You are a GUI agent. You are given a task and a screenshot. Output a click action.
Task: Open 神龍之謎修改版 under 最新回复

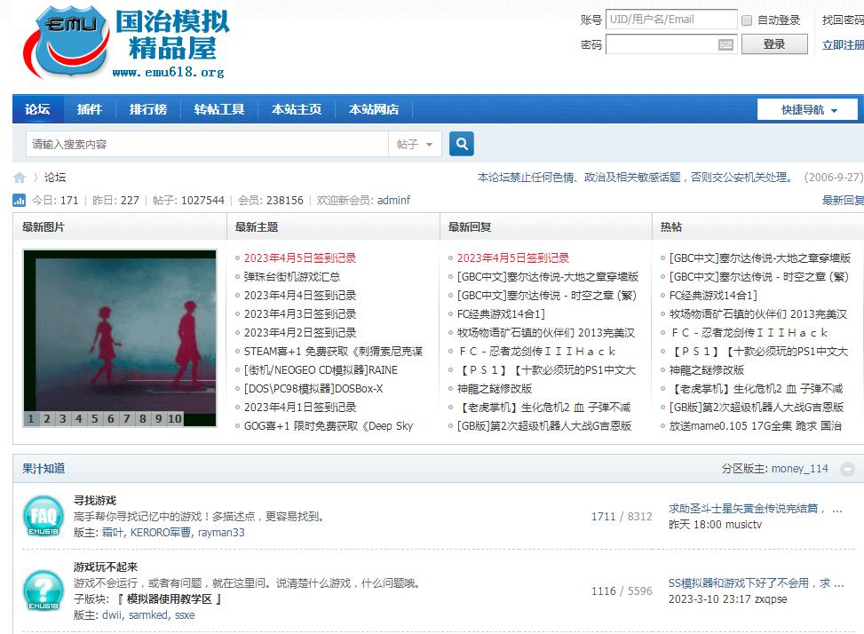click(x=495, y=389)
